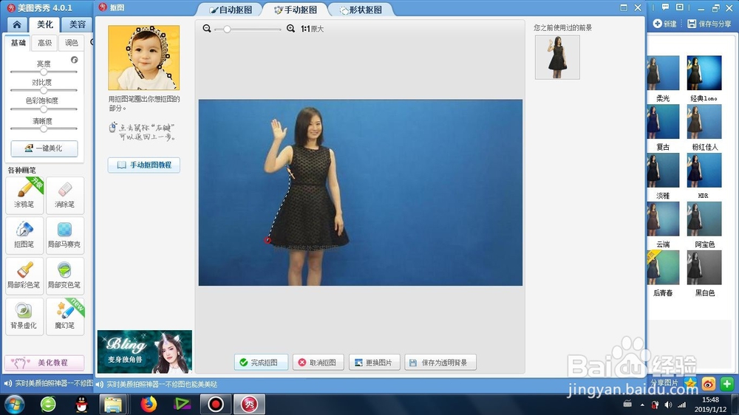
Task: Click the zoom slider handle
Action: [227, 30]
